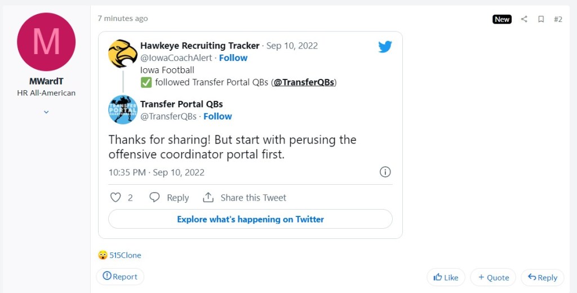
Task: Click Explore what's happening on Twitter
Action: pos(250,219)
